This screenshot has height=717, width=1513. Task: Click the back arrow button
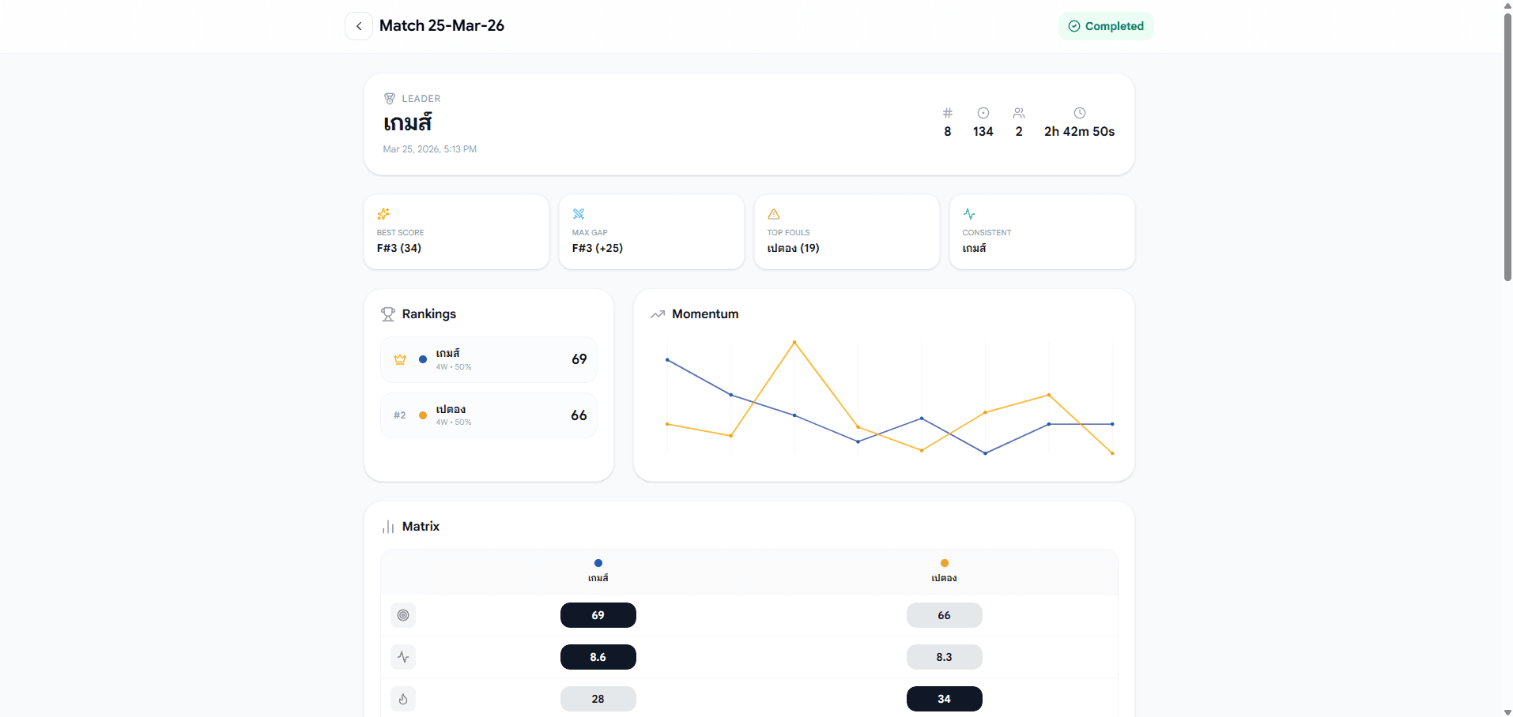point(359,26)
